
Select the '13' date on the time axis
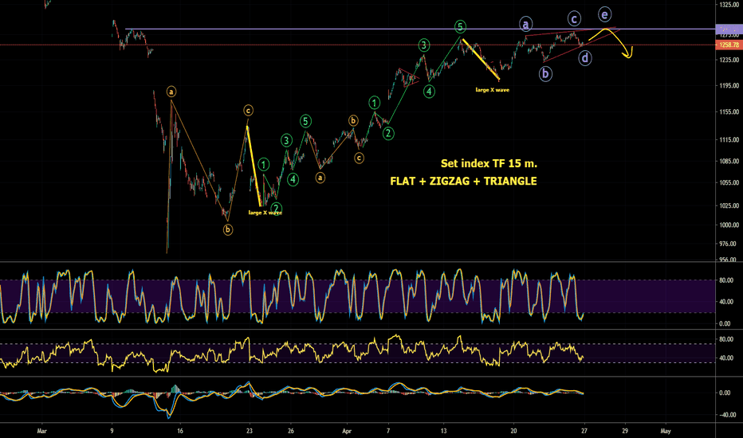tap(443, 431)
